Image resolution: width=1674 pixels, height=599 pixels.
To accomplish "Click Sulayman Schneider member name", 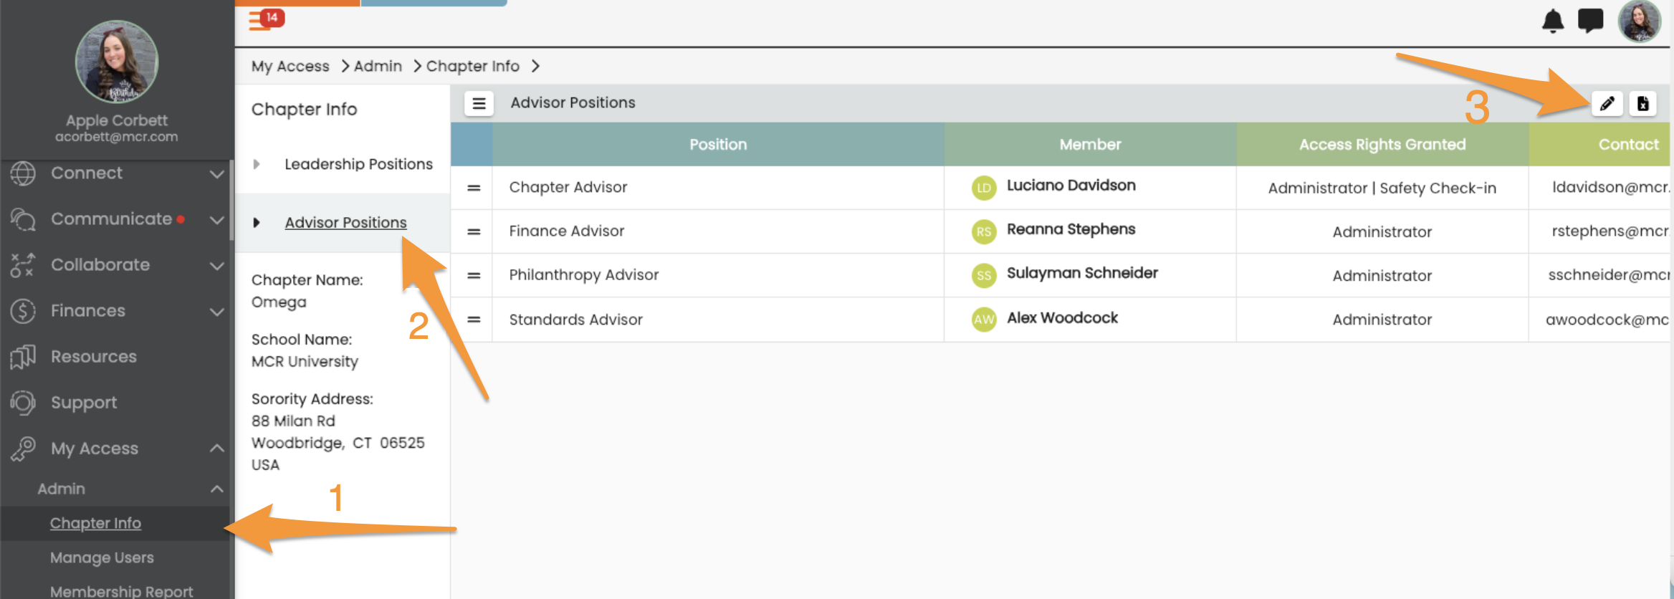I will pyautogui.click(x=1082, y=273).
